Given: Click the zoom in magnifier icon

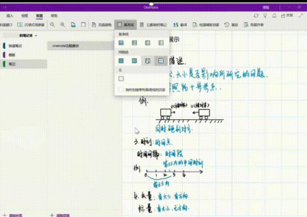Looking at the screenshot, I should (x=63, y=24).
